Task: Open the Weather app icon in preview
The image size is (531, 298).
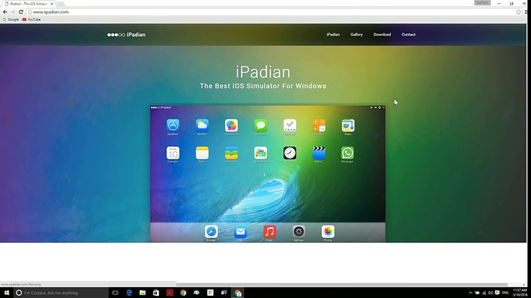Action: tap(202, 125)
